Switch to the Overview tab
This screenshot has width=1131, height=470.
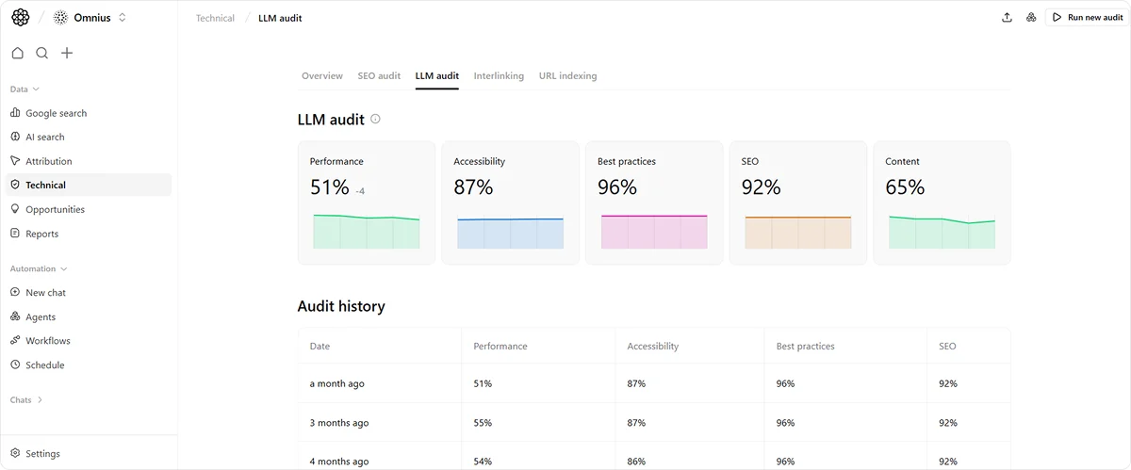tap(322, 76)
